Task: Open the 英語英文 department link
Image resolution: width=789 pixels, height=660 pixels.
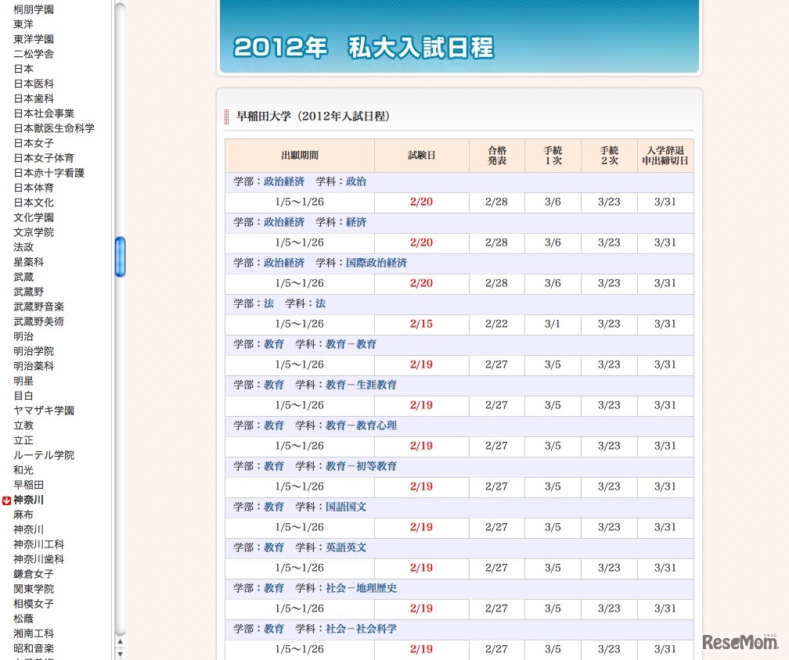Action: [346, 547]
